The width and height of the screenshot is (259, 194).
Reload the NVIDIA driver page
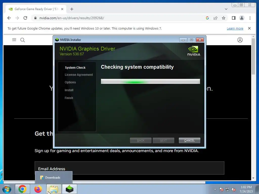(x=25, y=18)
